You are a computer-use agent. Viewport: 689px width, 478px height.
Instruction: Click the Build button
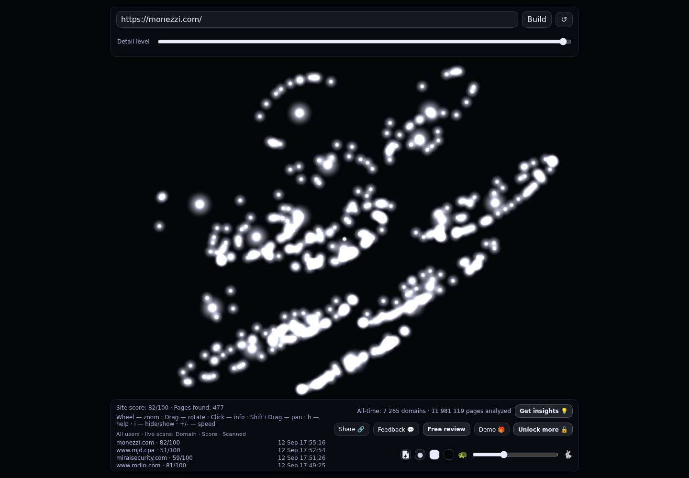(x=537, y=20)
